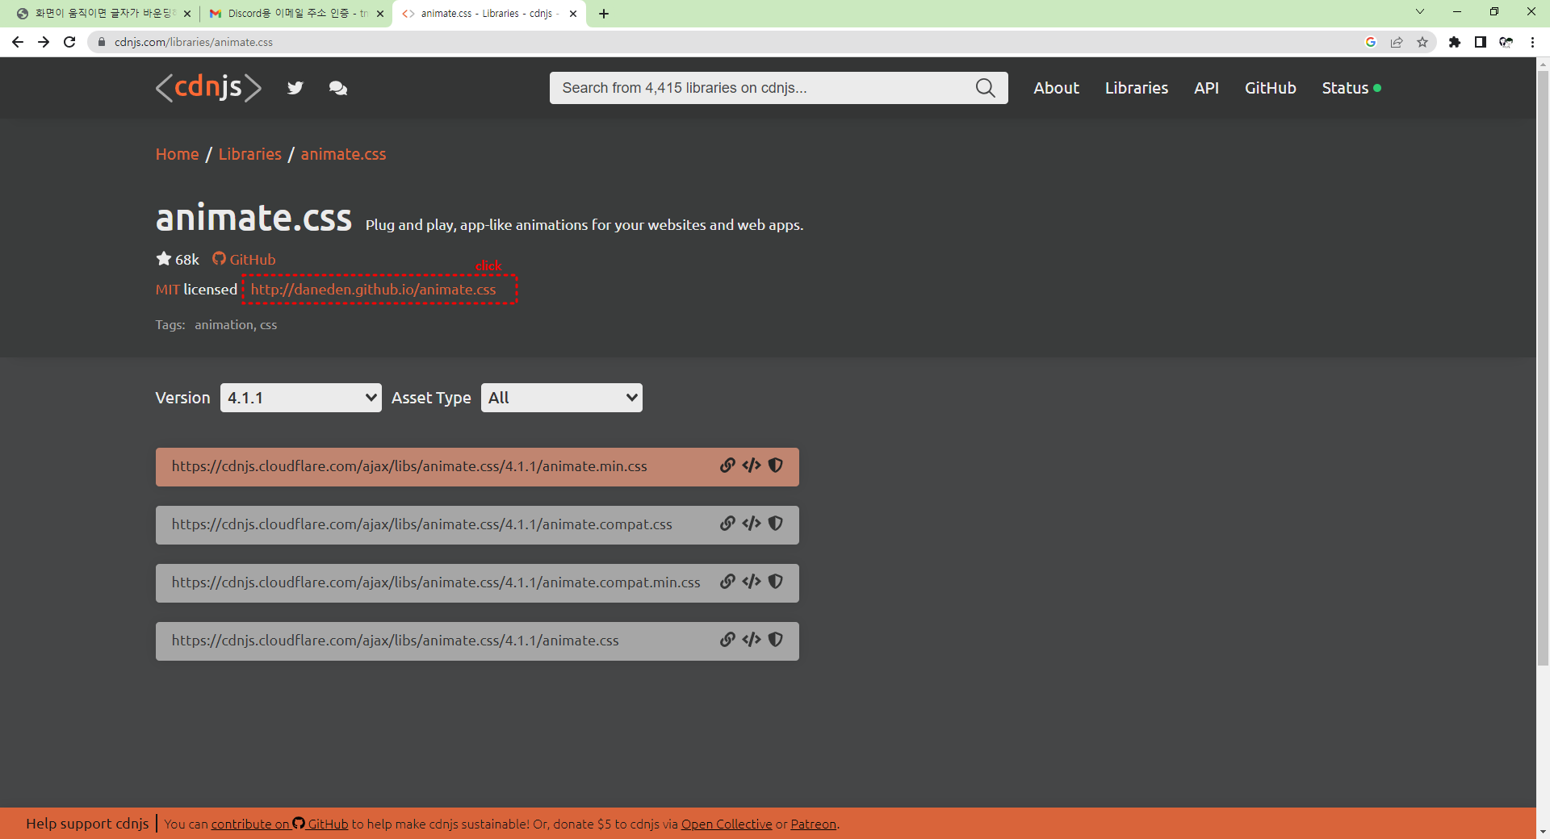The height and width of the screenshot is (839, 1550).
Task: Close the animate.css cdnjs tab
Action: pos(573,14)
